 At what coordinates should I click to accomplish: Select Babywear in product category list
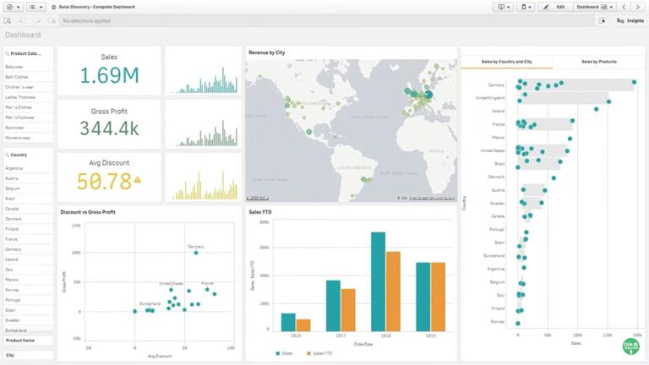click(x=28, y=67)
